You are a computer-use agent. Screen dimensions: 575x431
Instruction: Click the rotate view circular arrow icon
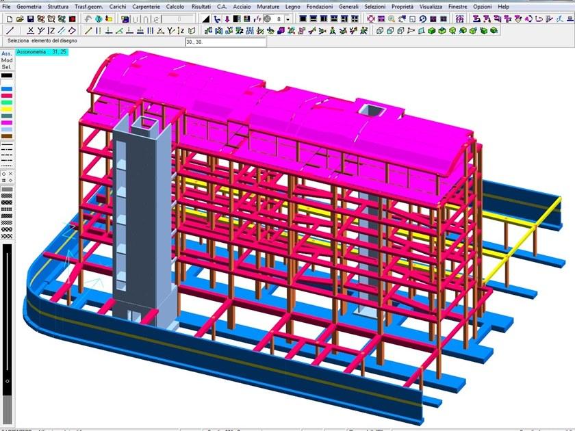[x=424, y=19]
